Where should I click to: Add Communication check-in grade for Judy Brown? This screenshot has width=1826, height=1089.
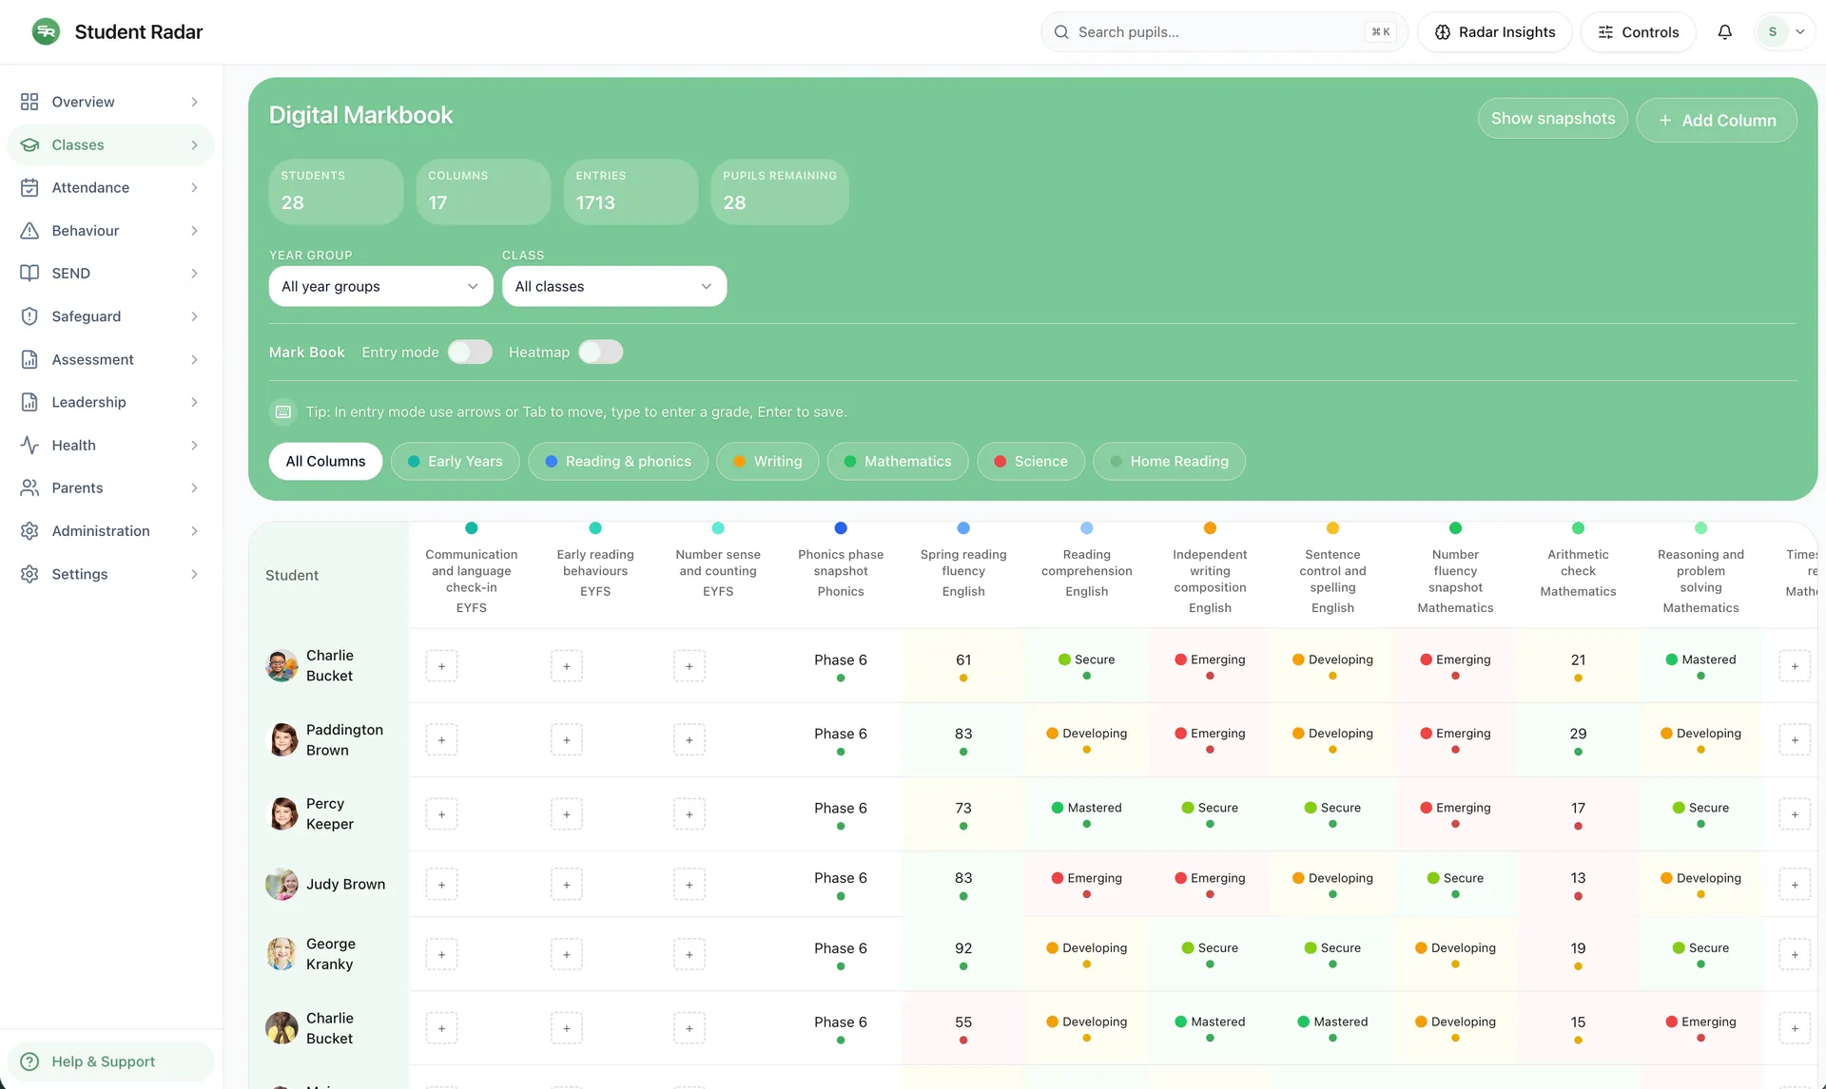441,885
